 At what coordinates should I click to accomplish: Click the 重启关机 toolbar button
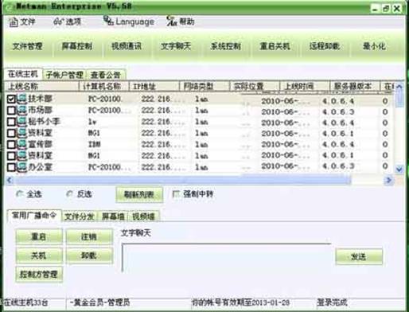pyautogui.click(x=275, y=46)
